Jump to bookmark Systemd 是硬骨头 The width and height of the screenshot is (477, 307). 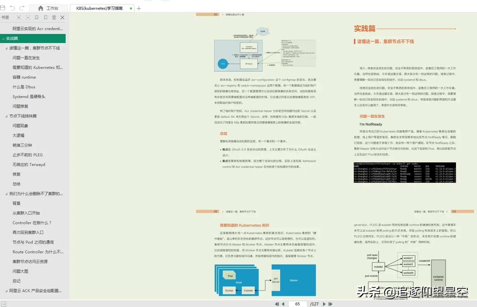pos(29,97)
